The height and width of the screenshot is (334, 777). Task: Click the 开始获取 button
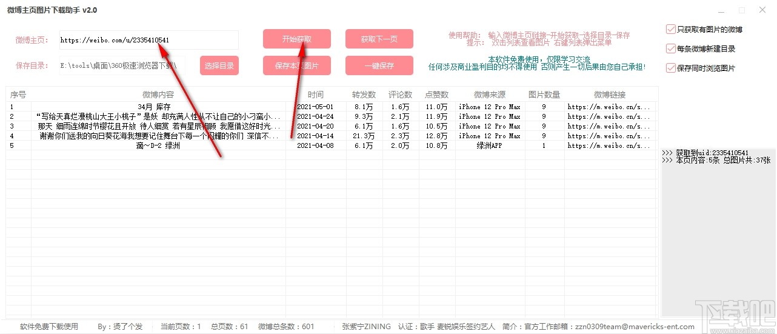[x=297, y=39]
